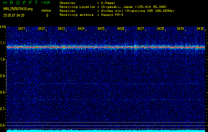Click time marker 0427
Viewport: 208px width, 132px height.
(141, 29)
